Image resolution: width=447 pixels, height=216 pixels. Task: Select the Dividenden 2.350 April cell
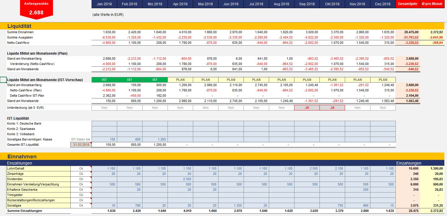[x=180, y=179]
